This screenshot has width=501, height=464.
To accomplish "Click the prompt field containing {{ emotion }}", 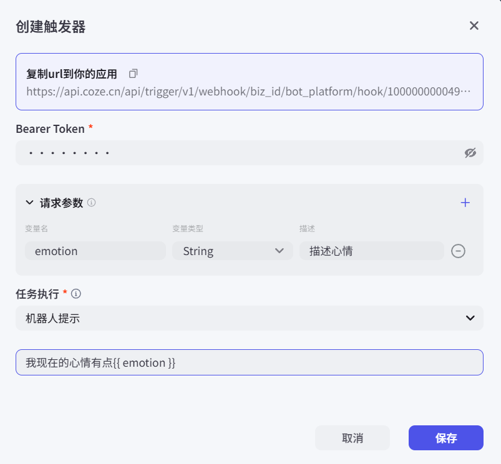I will tap(249, 362).
